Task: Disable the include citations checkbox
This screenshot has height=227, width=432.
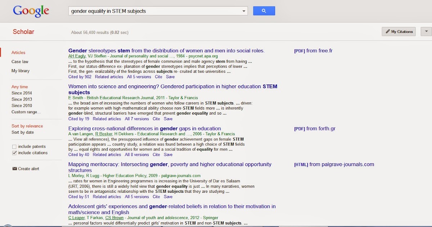Action: (x=14, y=153)
